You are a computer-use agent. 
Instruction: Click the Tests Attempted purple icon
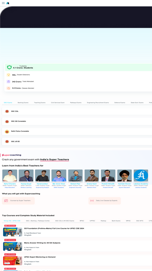tap(8, 82)
